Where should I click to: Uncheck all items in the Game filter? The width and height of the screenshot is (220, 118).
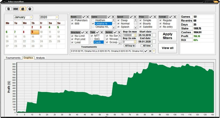pos(113,17)
